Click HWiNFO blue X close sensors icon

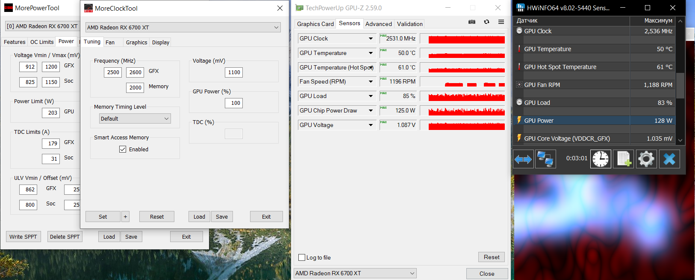pos(669,159)
